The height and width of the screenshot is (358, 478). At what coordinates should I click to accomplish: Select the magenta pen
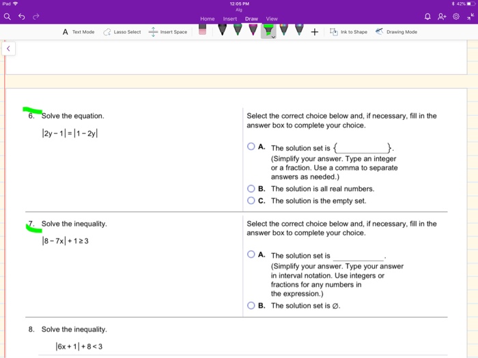pyautogui.click(x=253, y=30)
